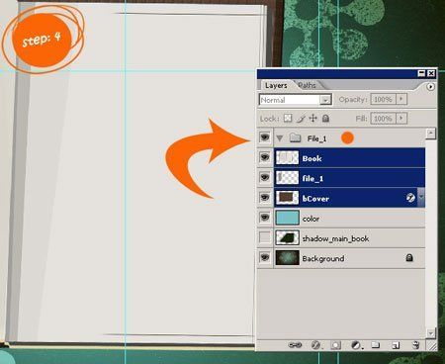445x364 pixels.
Task: Select the shadow_main_book layer name
Action: click(335, 238)
